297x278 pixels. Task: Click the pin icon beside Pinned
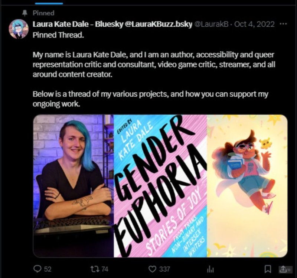tap(25, 13)
